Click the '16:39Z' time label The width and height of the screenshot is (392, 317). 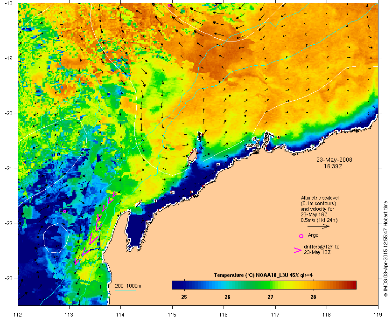(333, 166)
